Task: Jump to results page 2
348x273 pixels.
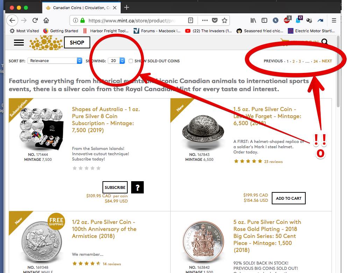Action: [293, 61]
